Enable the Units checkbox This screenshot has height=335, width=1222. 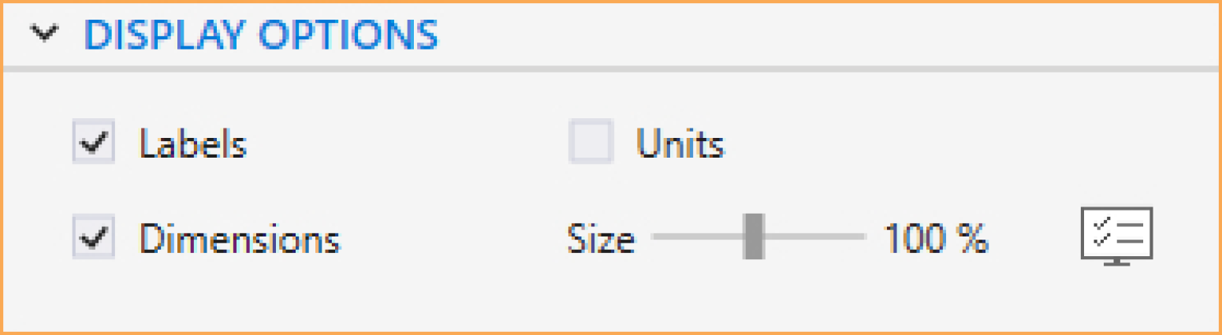coord(591,143)
